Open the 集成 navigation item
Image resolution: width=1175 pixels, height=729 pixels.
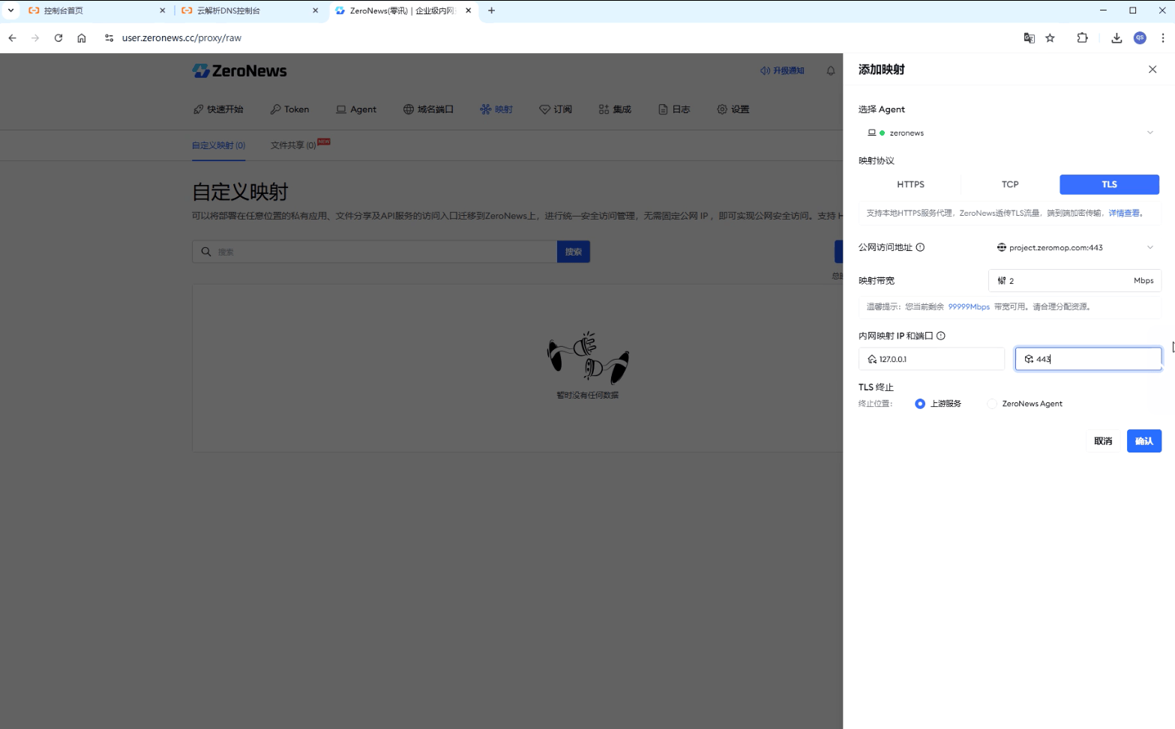point(615,109)
